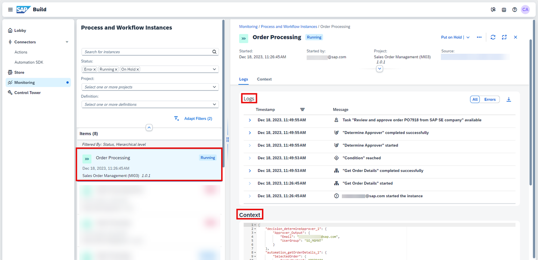The image size is (538, 260).
Task: Click the detail panel vertical scrollbar
Action: 530,112
